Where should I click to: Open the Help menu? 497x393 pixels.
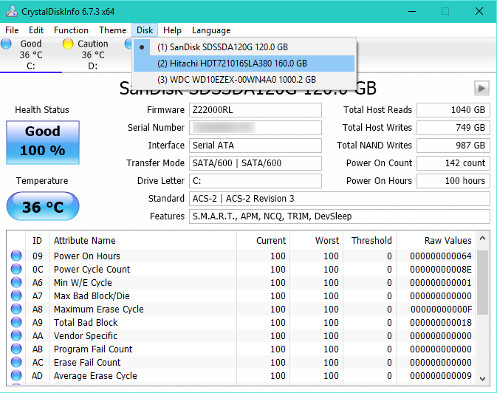[172, 30]
